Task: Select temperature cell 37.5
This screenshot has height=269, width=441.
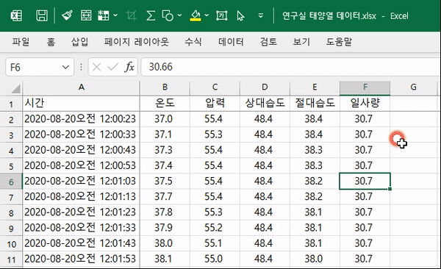Action: pos(165,182)
